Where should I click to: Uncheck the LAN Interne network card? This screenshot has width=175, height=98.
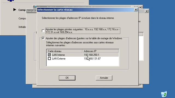[x=49, y=55]
